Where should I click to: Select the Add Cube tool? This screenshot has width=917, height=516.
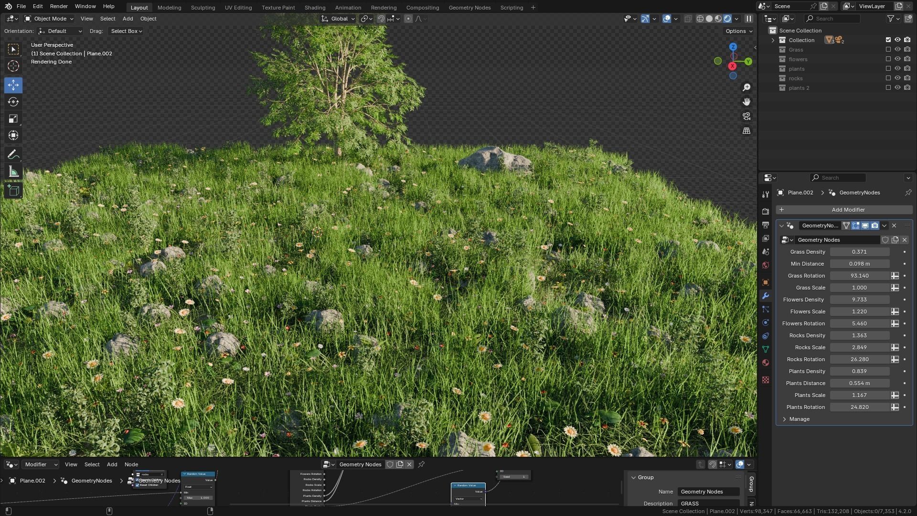[x=13, y=191]
